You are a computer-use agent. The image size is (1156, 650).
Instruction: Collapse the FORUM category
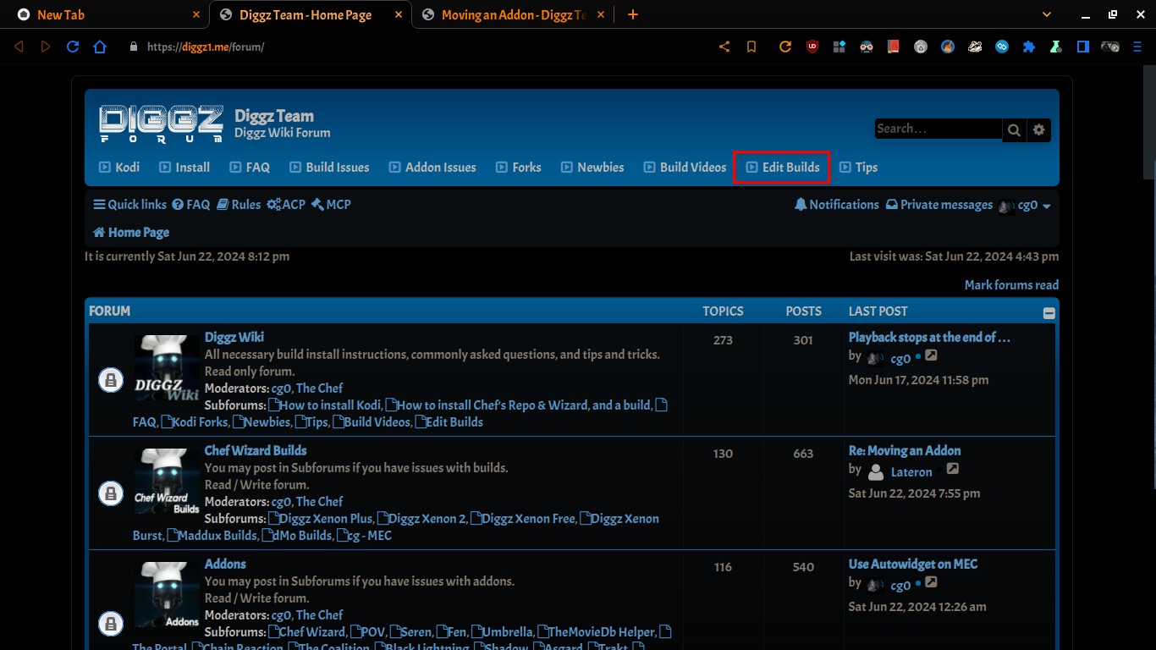pos(1049,313)
